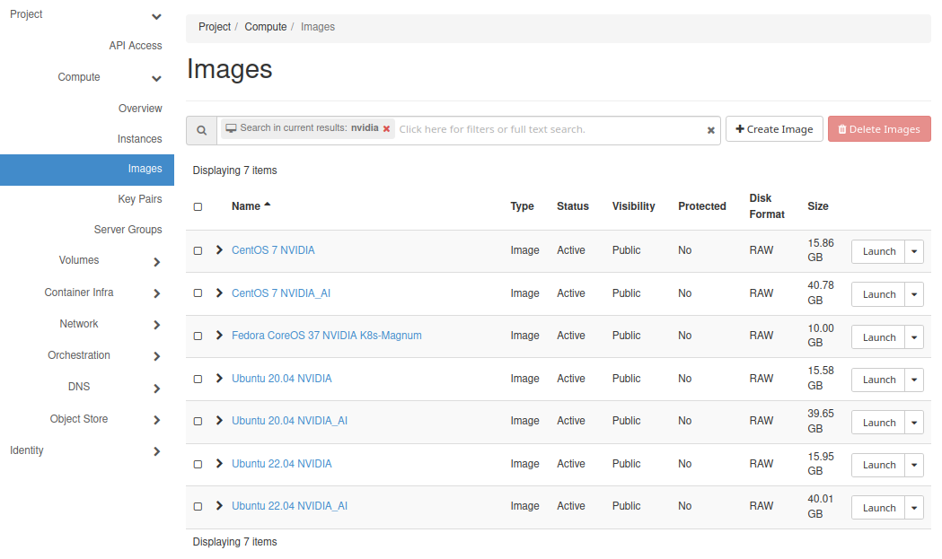942x559 pixels.
Task: Click into the filter text search field
Action: point(548,129)
